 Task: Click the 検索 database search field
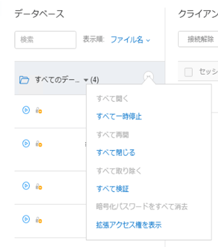45,40
